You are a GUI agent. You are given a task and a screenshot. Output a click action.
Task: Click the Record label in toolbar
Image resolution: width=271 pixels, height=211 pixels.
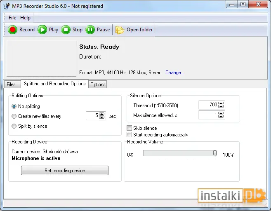[27, 30]
